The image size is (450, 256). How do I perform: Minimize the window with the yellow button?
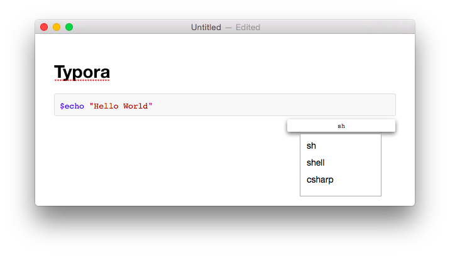pyautogui.click(x=57, y=27)
